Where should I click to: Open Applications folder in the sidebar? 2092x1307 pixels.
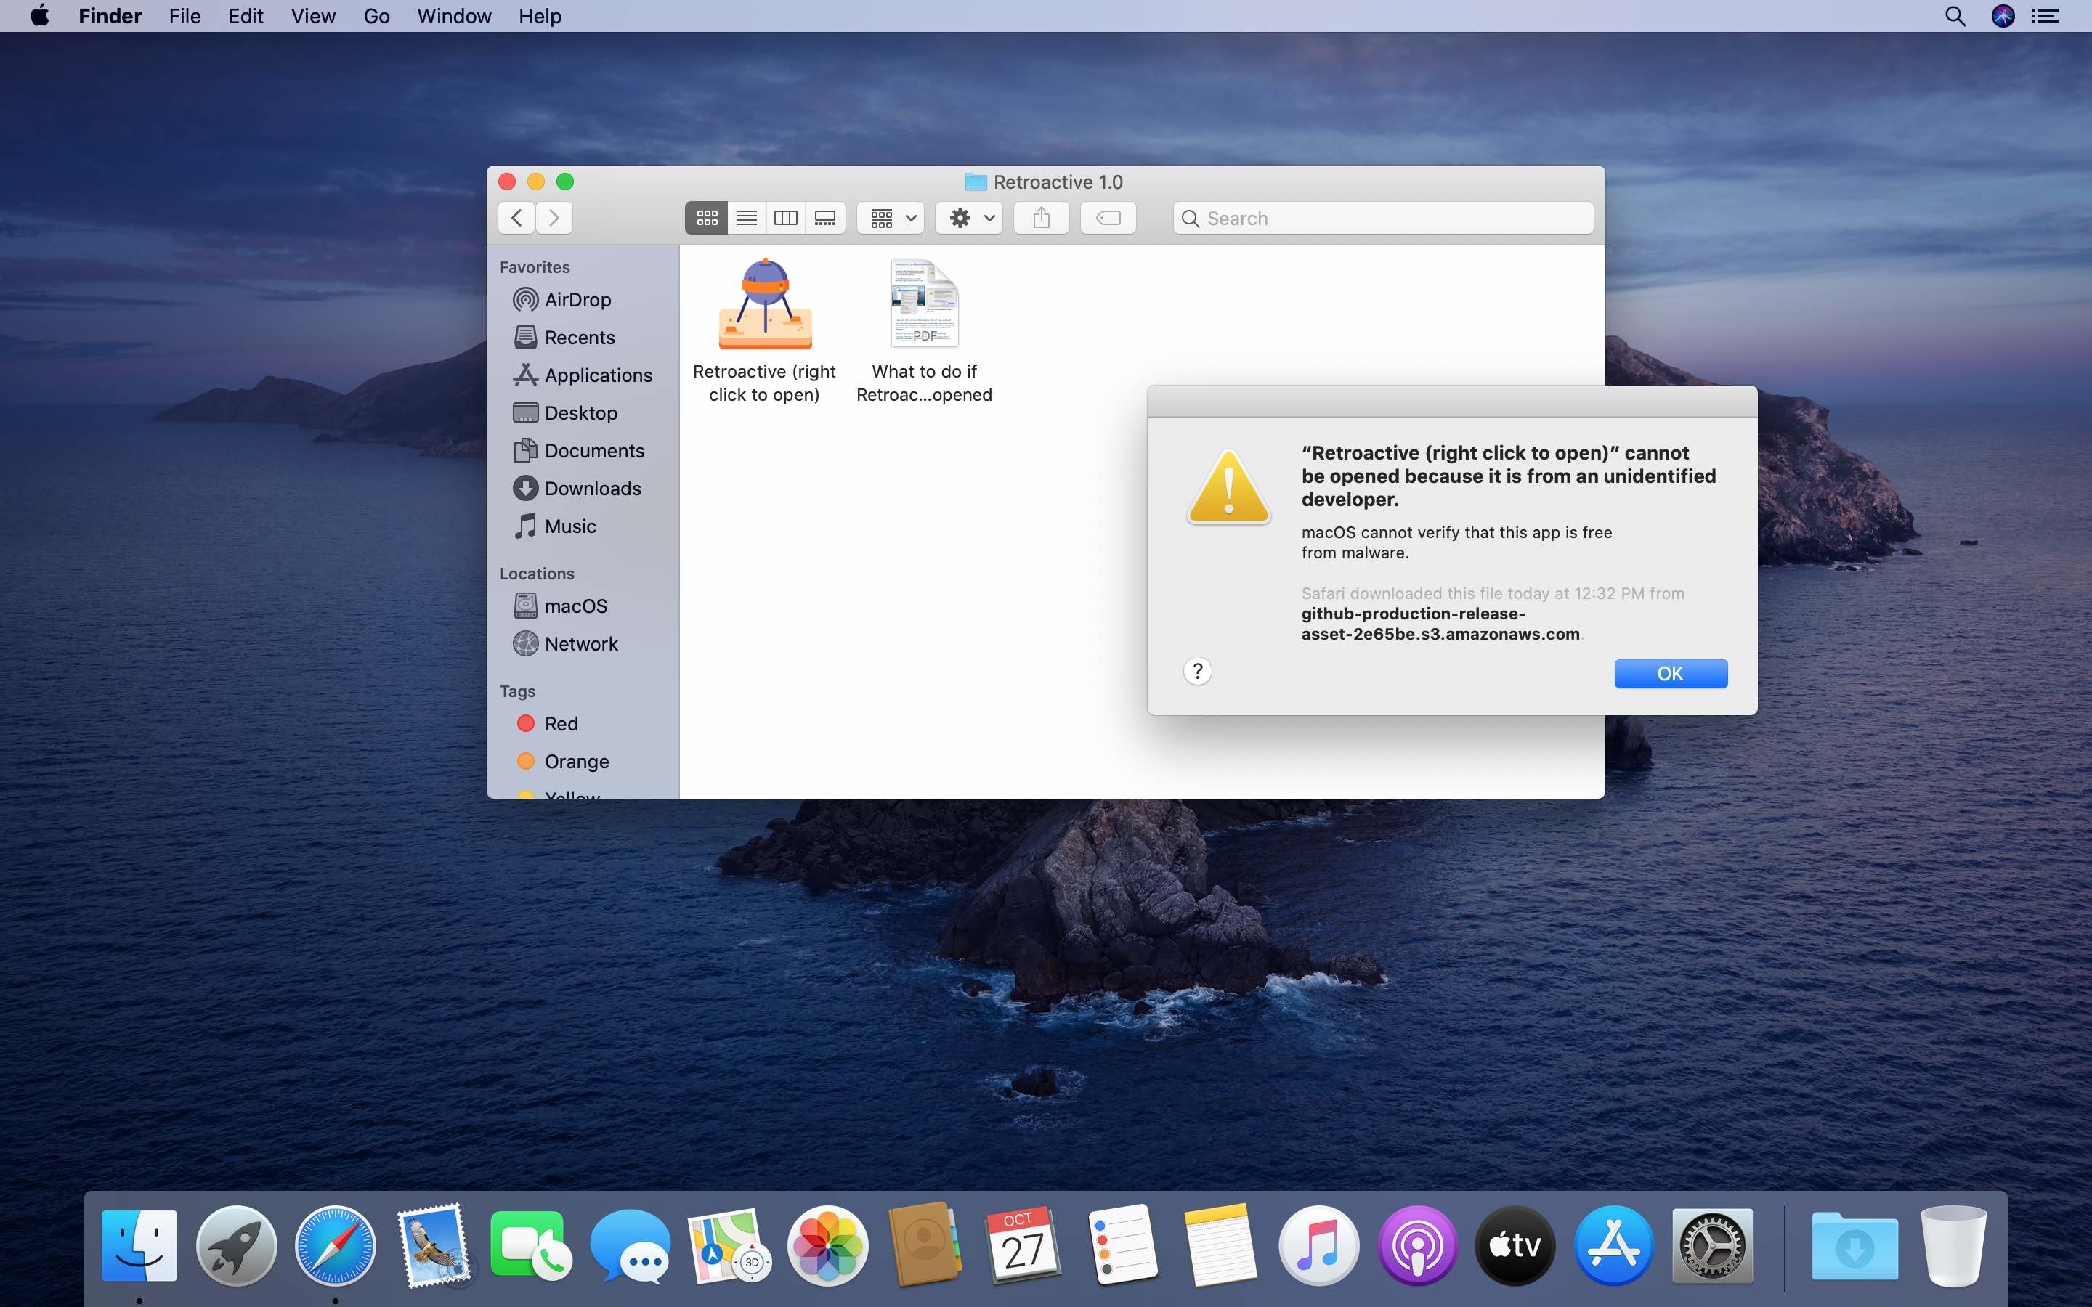[597, 375]
